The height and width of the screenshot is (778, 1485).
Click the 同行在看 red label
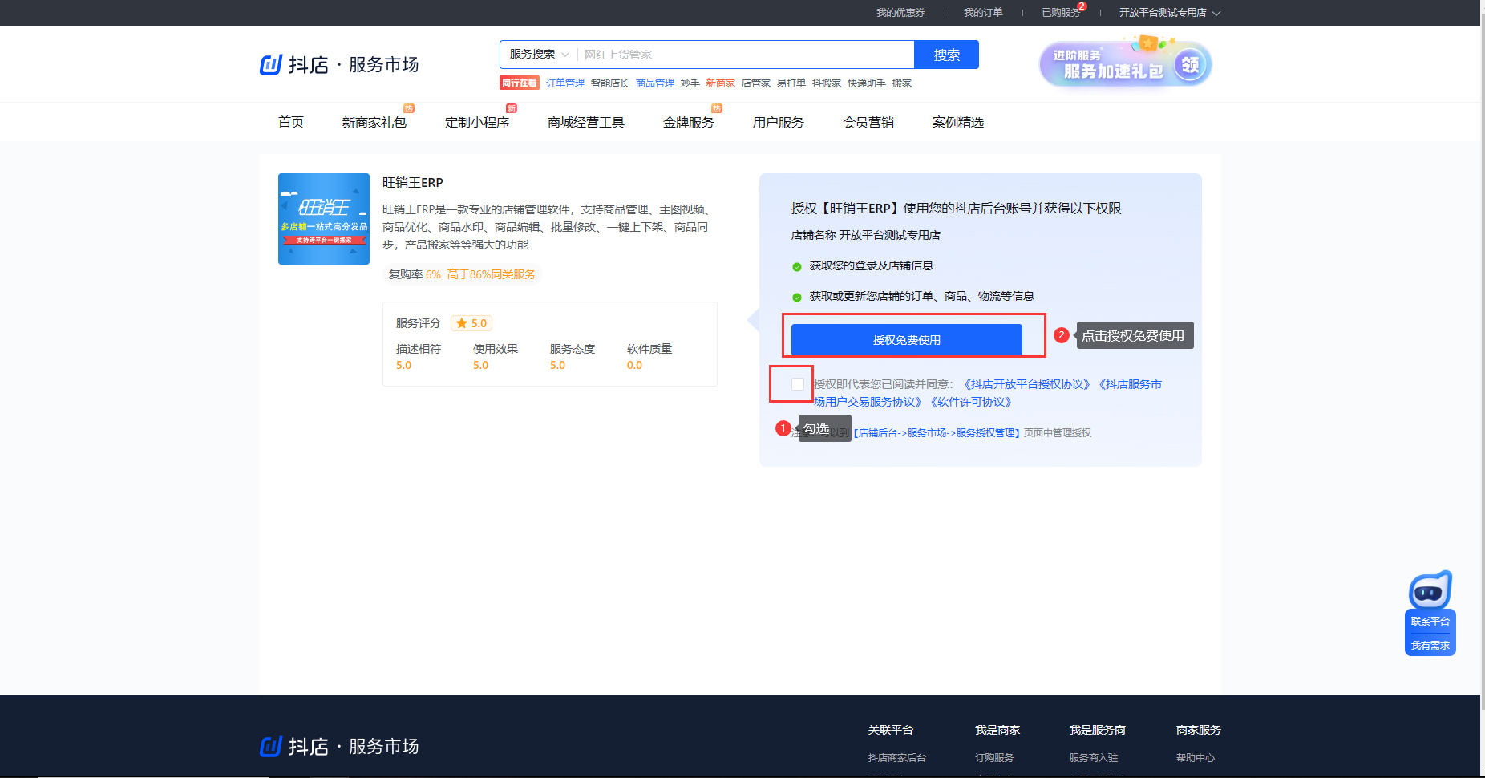click(x=520, y=83)
